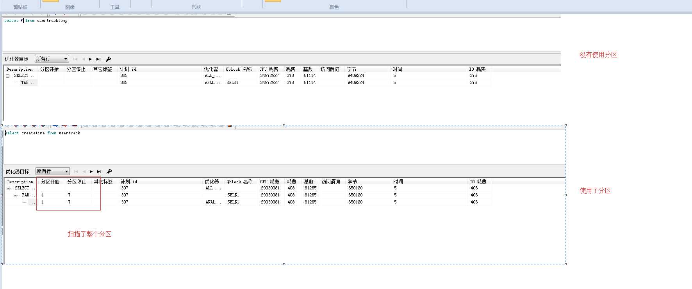Image resolution: width=692 pixels, height=289 pixels.
Task: Select TAB... row in plan 305
Action: point(28,83)
